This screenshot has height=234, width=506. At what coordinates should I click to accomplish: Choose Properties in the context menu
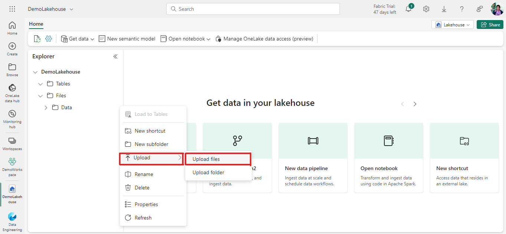tap(153, 204)
